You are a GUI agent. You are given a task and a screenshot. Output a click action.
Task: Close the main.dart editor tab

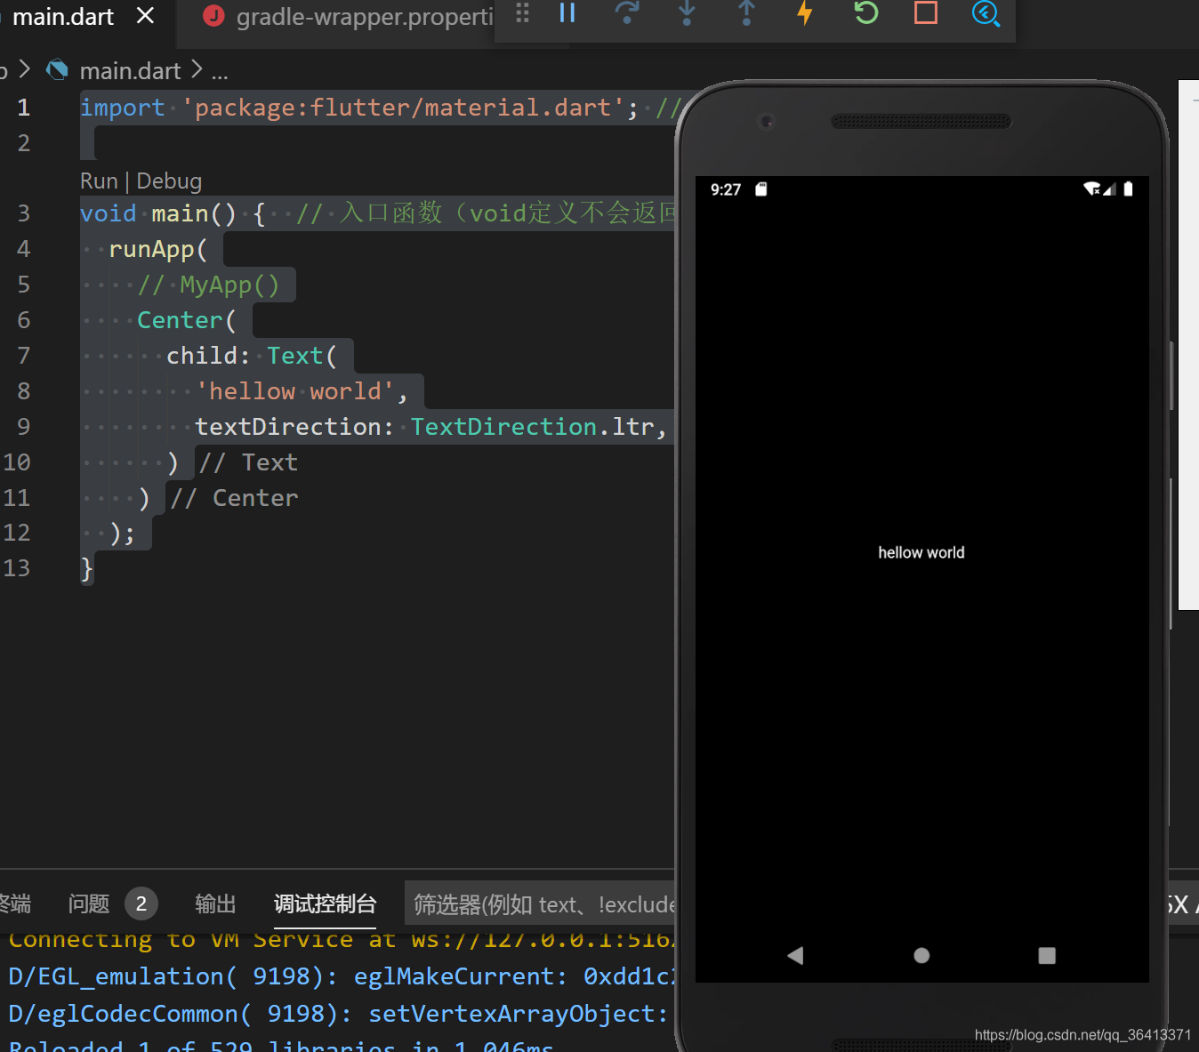click(146, 15)
